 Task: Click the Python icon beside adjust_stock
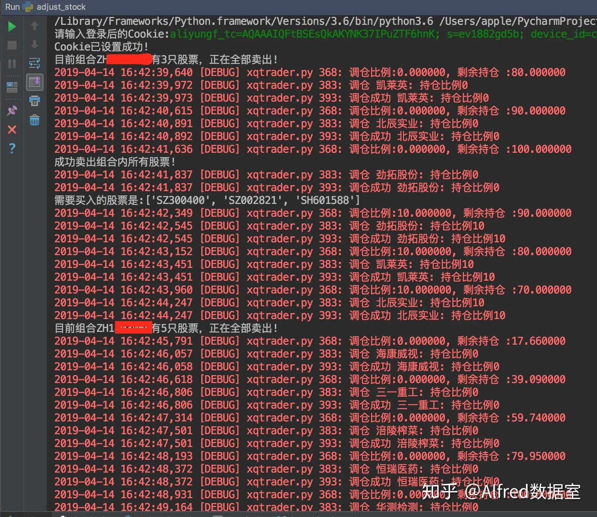coord(28,7)
